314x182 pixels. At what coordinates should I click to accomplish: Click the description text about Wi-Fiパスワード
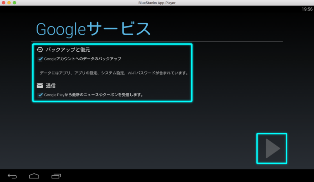coord(114,73)
